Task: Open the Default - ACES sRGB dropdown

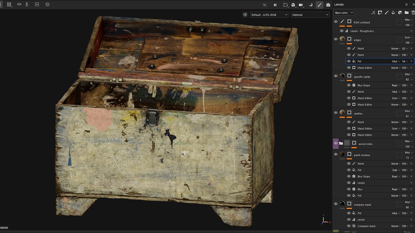Action: pos(269,14)
